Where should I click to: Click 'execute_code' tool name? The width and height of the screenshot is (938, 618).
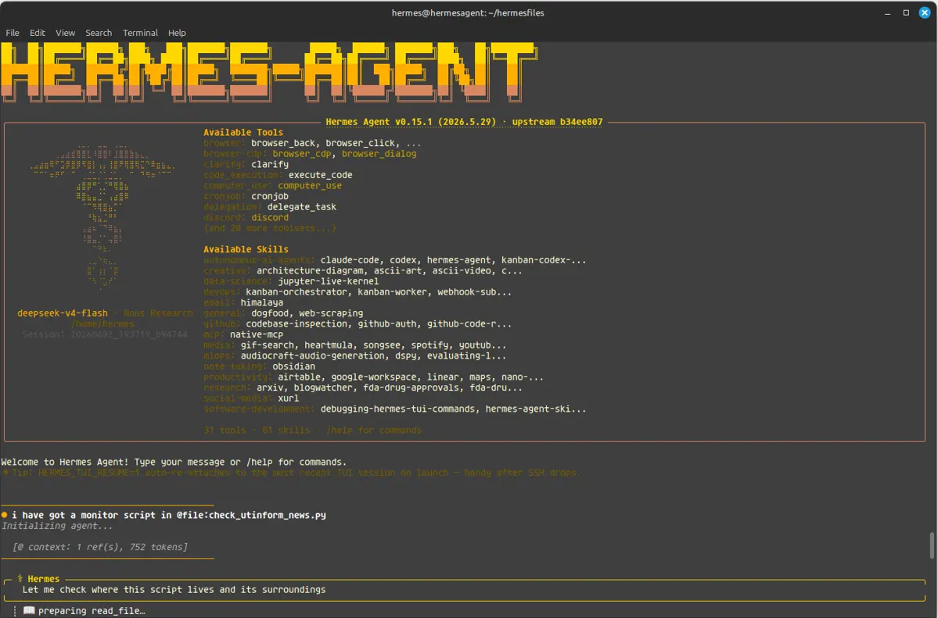pyautogui.click(x=321, y=175)
